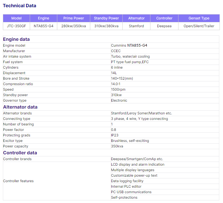Select 'Data logging facility' feature
The width and height of the screenshot is (223, 203).
127,181
